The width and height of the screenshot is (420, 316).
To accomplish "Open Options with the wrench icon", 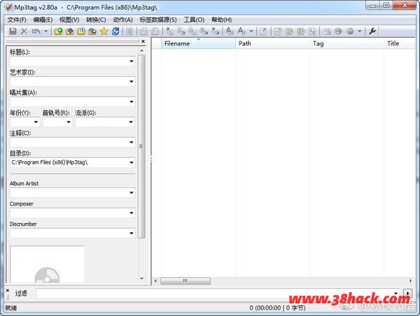I will [372, 31].
